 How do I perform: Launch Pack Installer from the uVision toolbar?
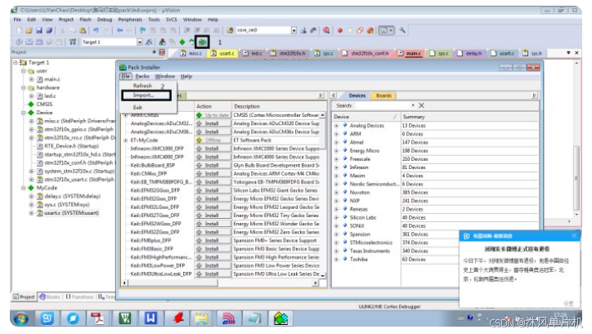coord(203,42)
